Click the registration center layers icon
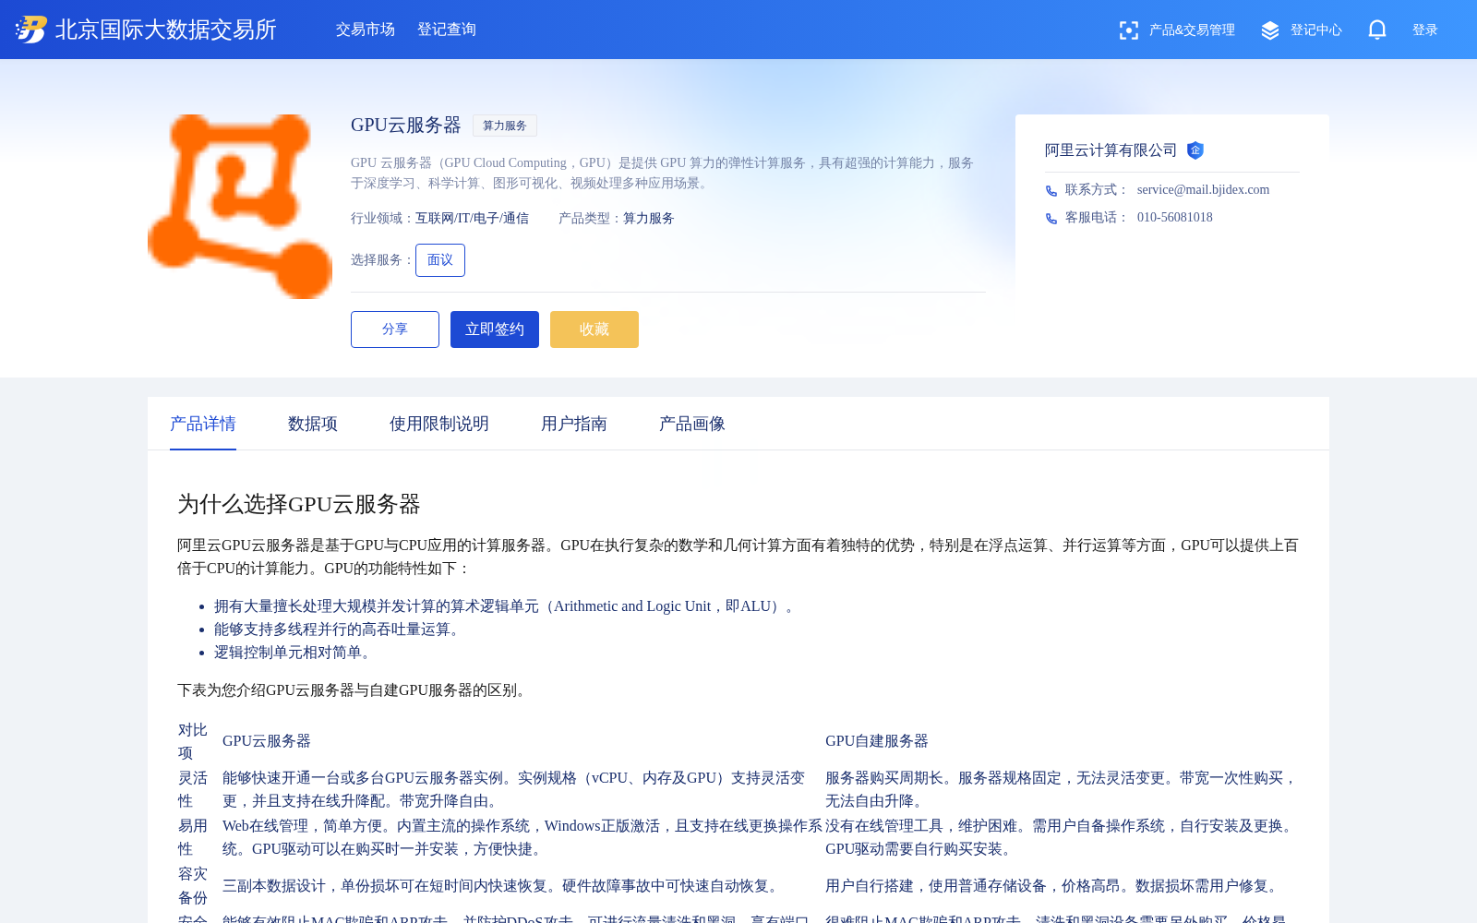Viewport: 1477px width, 923px height. tap(1270, 30)
